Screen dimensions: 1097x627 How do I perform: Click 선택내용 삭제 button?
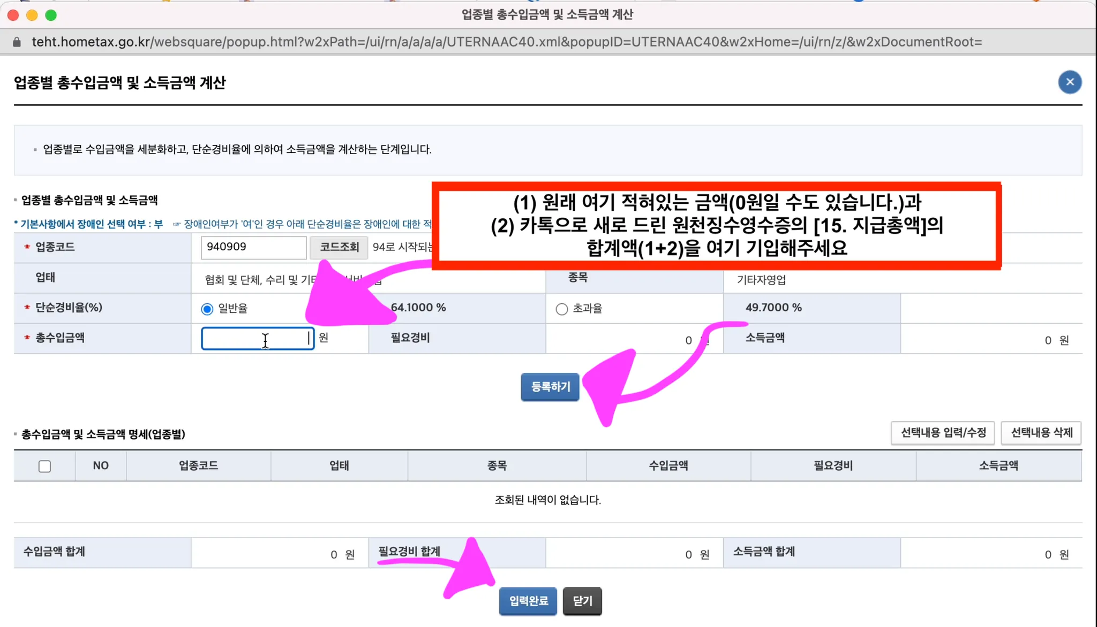[x=1041, y=433]
